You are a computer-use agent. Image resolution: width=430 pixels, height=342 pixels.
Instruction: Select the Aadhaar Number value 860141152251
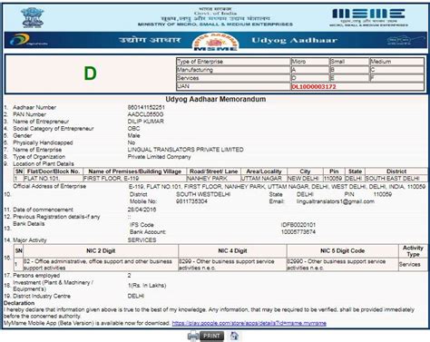pyautogui.click(x=146, y=107)
